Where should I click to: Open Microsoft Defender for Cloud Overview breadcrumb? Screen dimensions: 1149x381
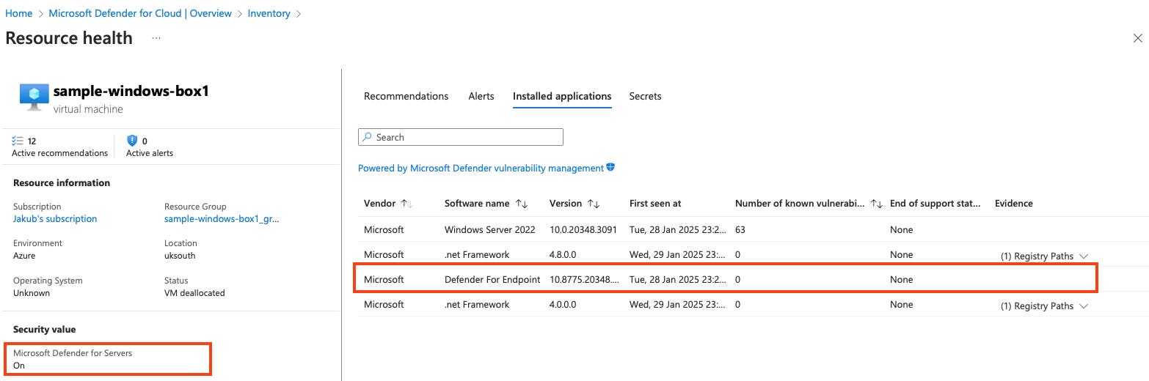(140, 13)
